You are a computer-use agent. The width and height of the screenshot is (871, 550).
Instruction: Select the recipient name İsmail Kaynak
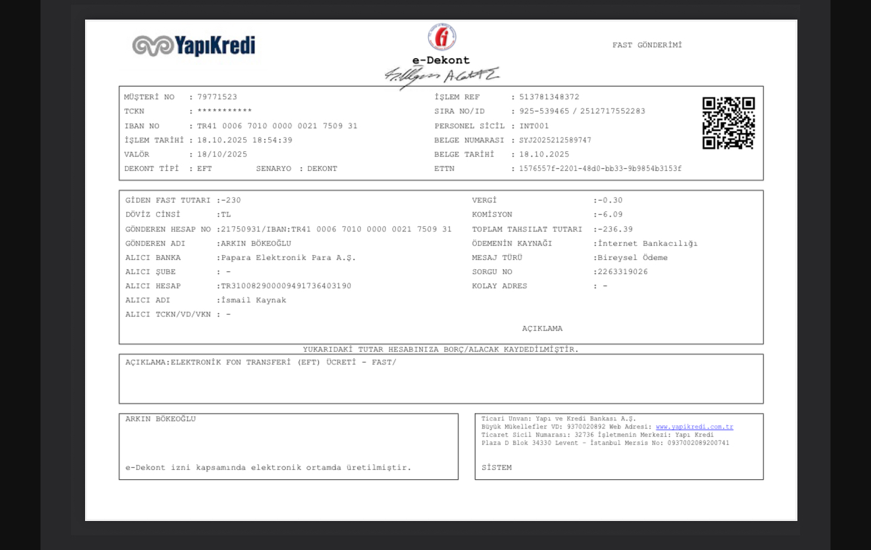tap(253, 300)
